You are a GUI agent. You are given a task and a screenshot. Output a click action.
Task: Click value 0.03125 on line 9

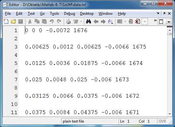tap(37, 96)
